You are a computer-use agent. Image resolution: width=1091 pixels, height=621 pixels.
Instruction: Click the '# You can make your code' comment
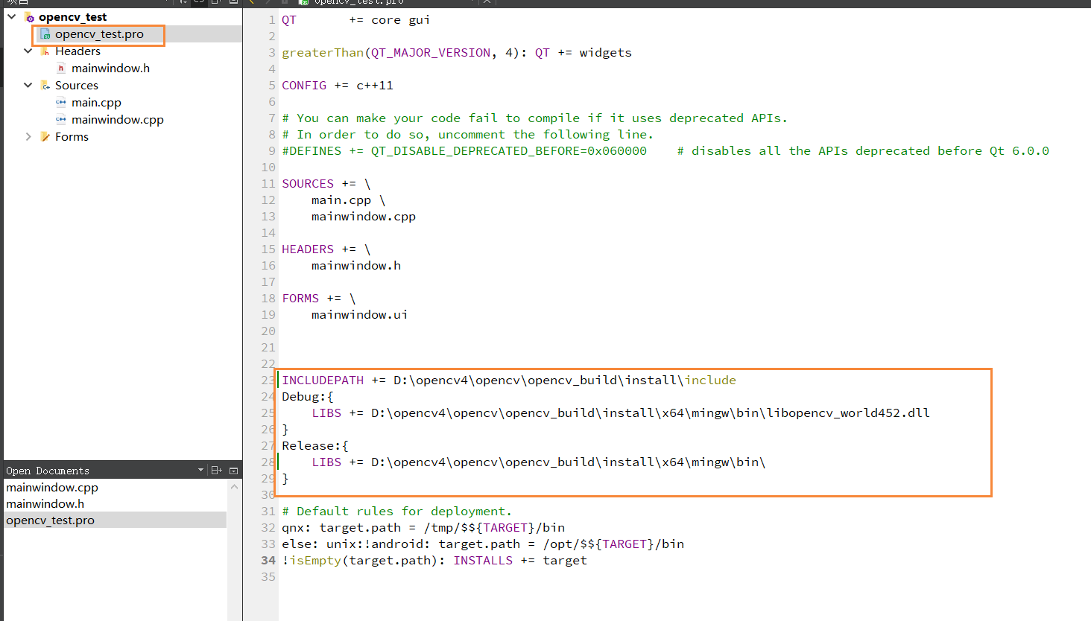pos(534,118)
